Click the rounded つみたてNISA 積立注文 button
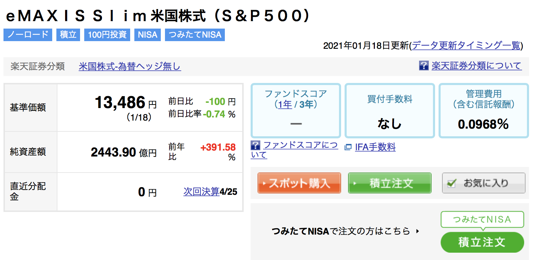The image size is (536, 260). pyautogui.click(x=482, y=242)
